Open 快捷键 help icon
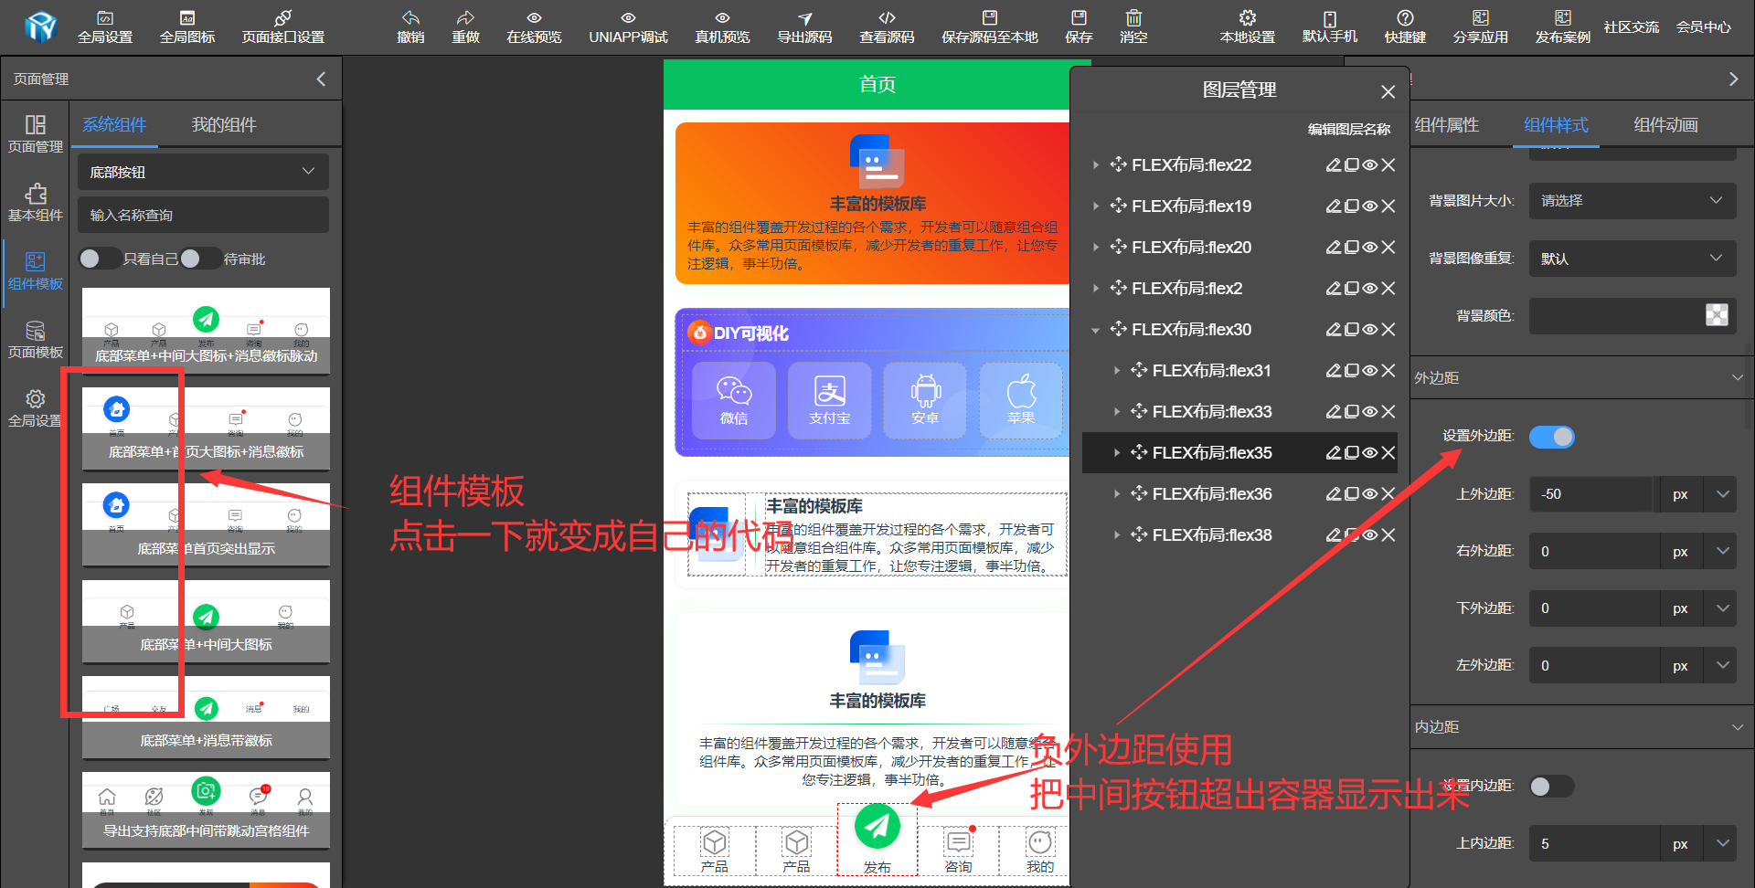This screenshot has height=888, width=1755. point(1405,27)
